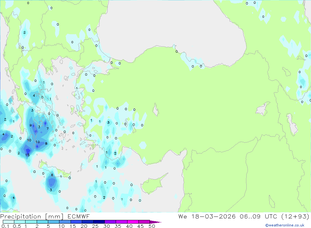
Task: Pick the 10–15 mm blue legend swatch
Action: tap(65, 222)
